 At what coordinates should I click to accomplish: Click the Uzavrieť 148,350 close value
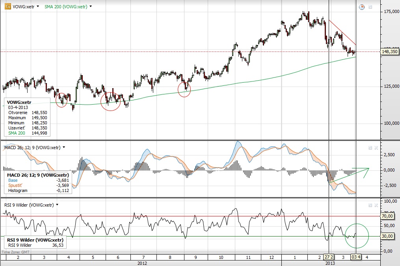coord(39,127)
